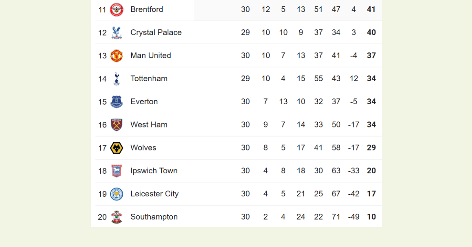
Task: Click the Southampton club crest
Action: click(x=116, y=217)
